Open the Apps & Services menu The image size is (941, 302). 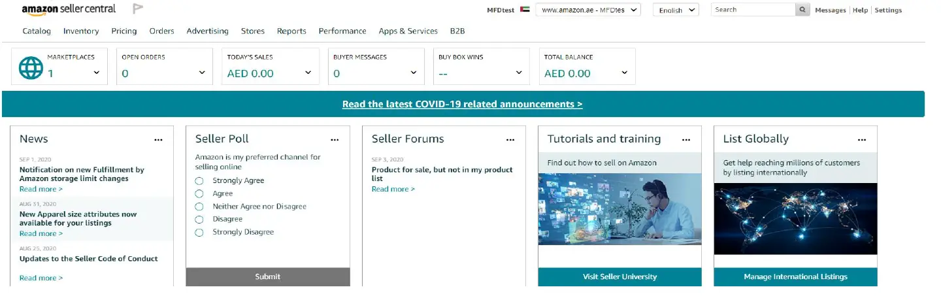click(408, 31)
